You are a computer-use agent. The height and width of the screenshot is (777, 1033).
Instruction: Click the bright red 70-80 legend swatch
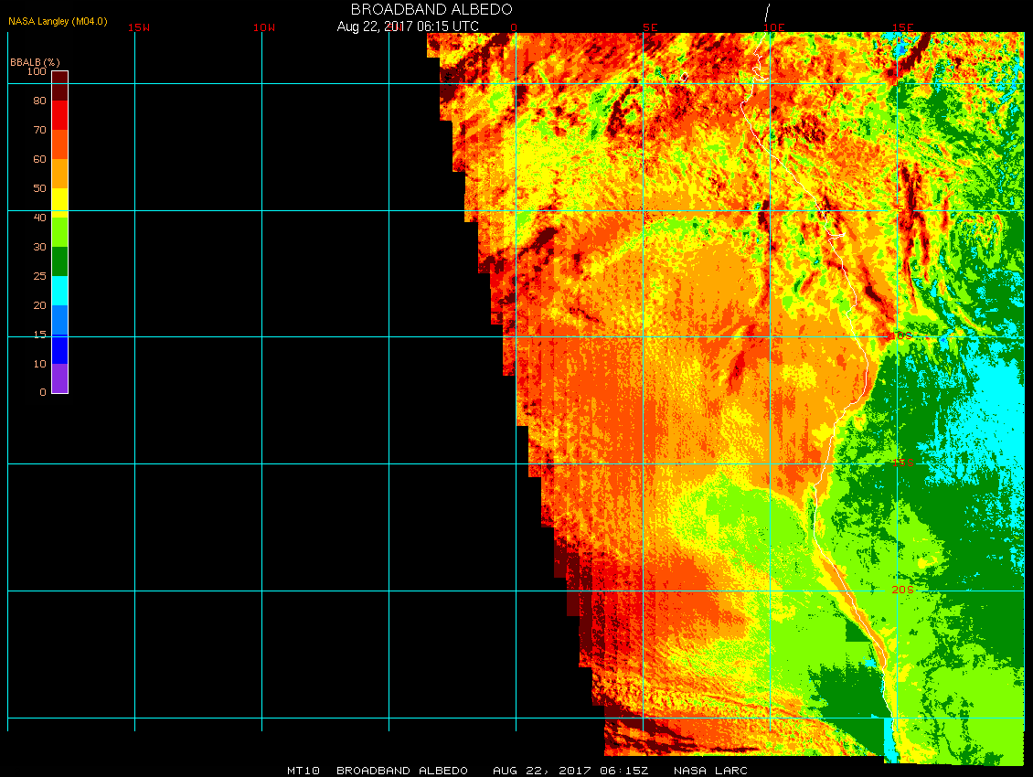(60, 114)
